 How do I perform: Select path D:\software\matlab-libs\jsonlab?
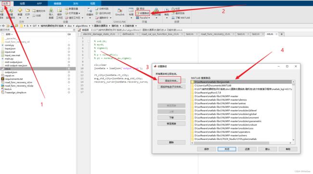tap(241, 82)
